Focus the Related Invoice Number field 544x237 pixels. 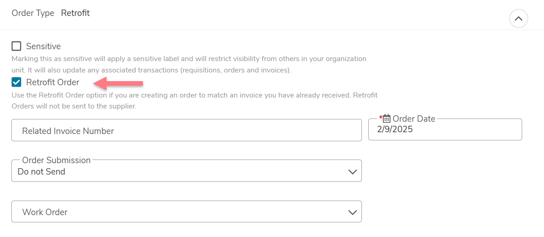point(187,130)
